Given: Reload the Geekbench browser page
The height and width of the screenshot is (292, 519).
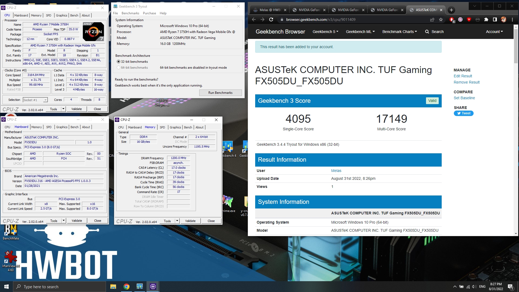Looking at the screenshot, I should (x=271, y=19).
